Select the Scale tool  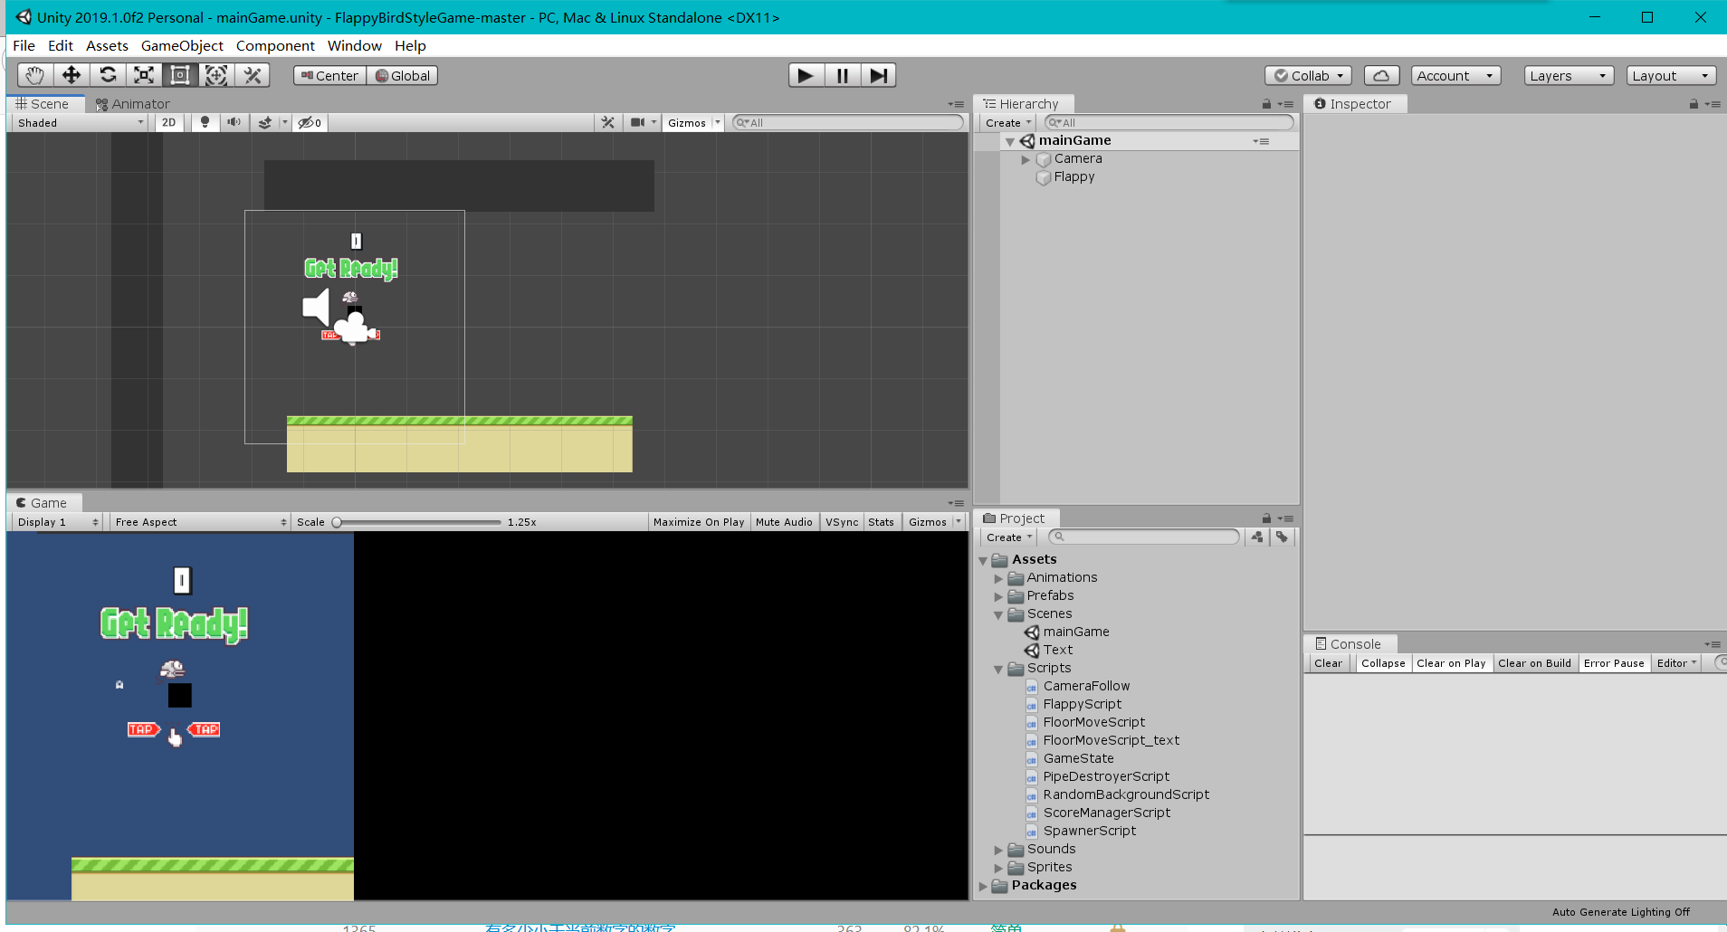coord(144,75)
